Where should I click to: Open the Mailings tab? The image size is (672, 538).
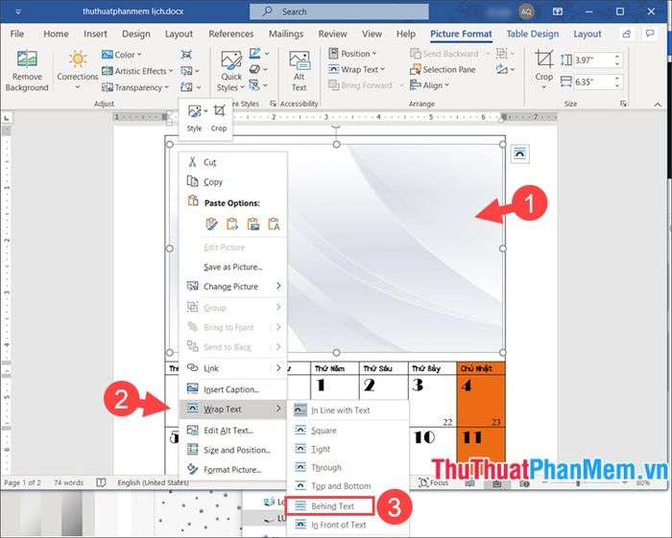(x=286, y=34)
